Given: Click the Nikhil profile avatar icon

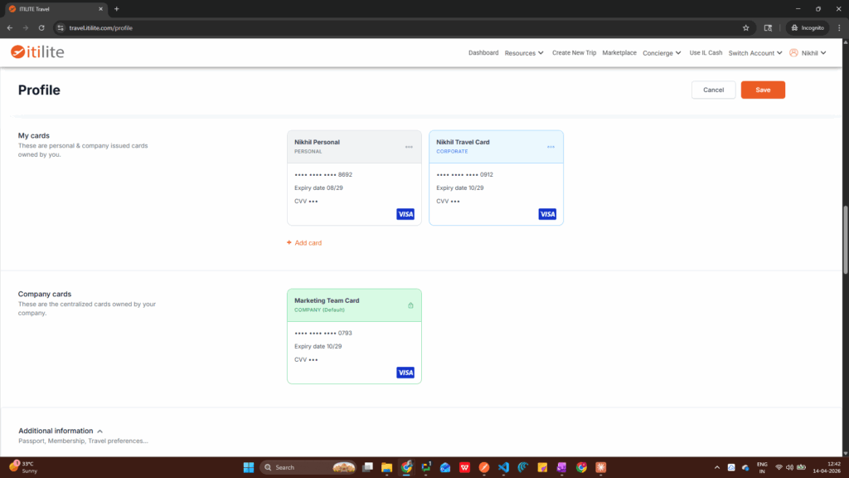Looking at the screenshot, I should [x=793, y=53].
